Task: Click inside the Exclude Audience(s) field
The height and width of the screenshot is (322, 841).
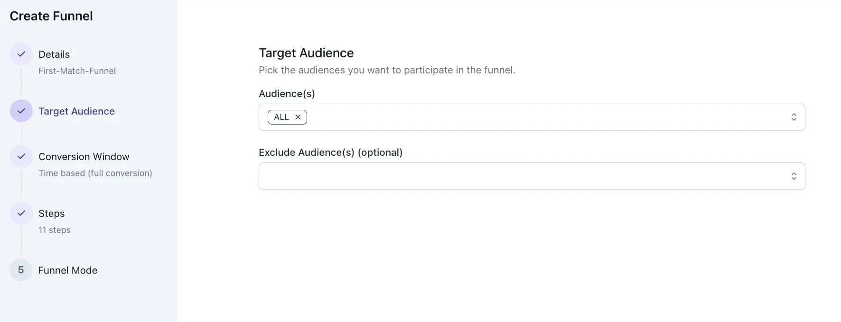Action: (475, 176)
